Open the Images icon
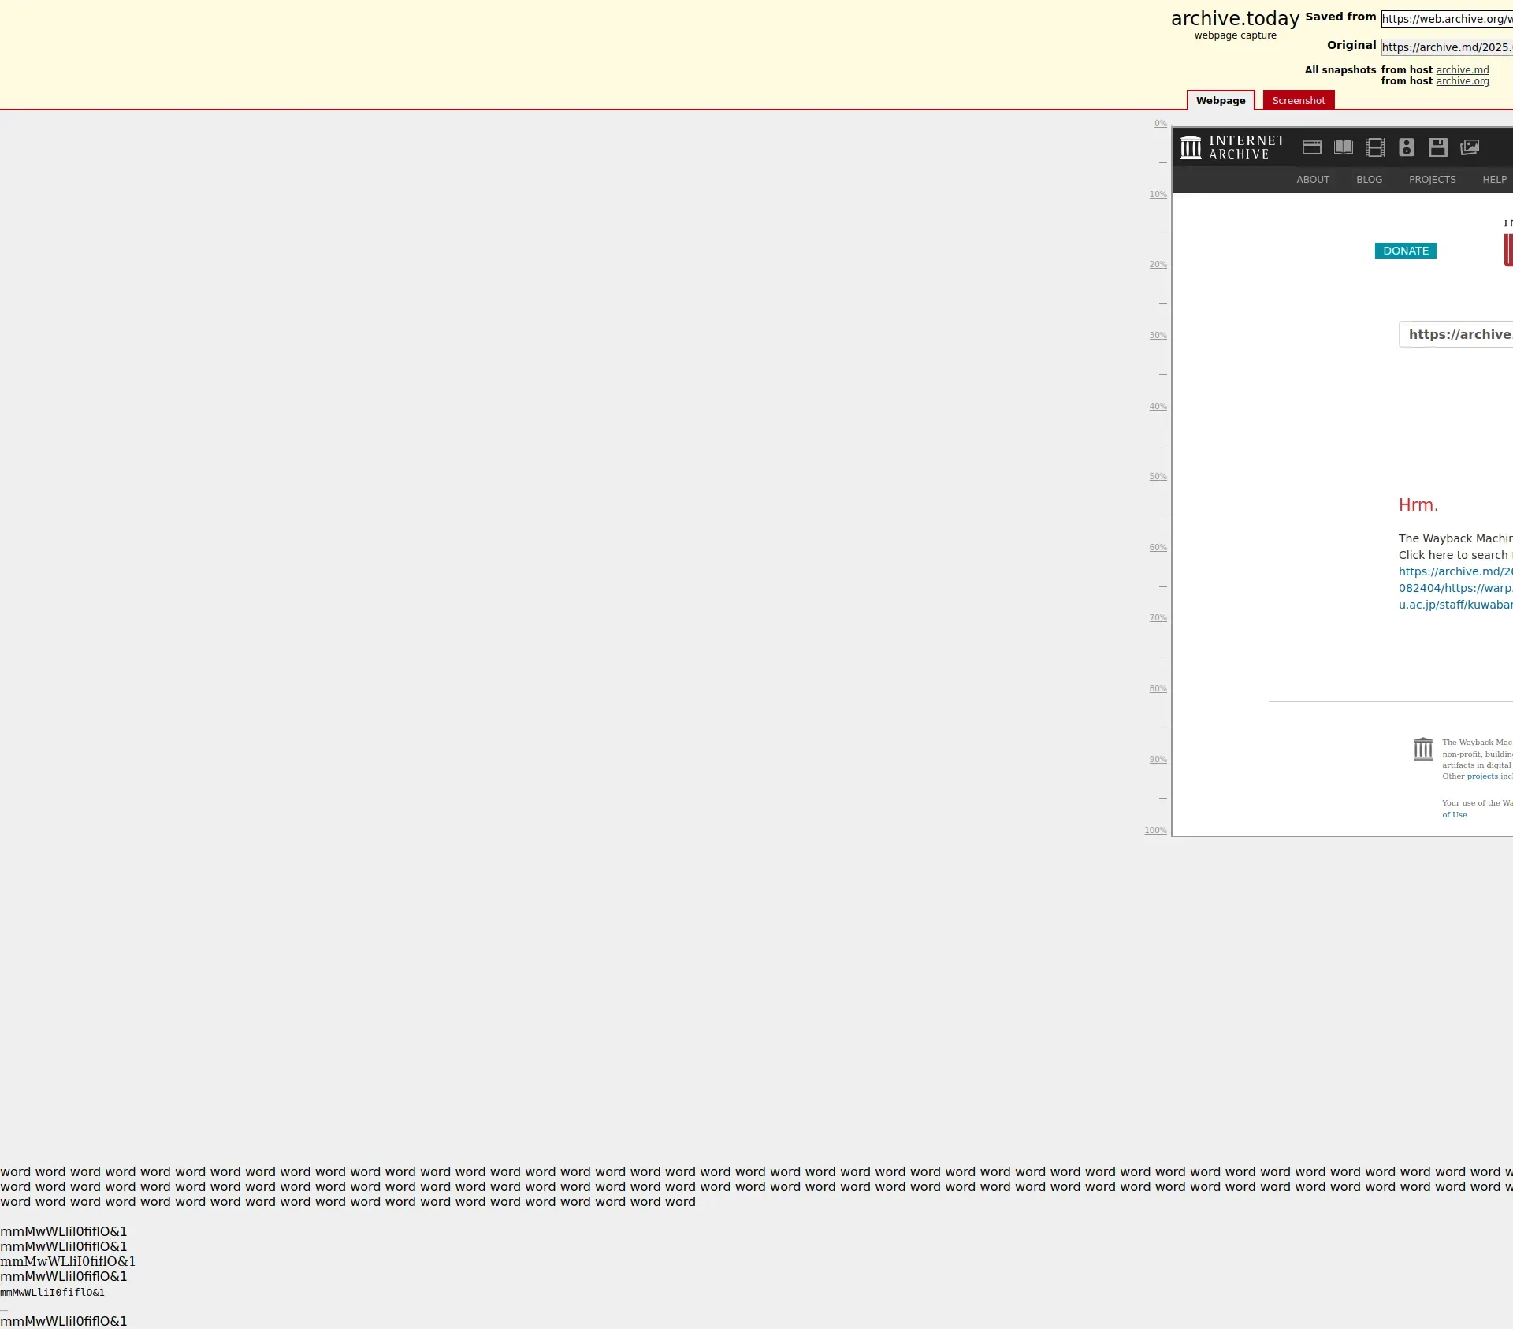The height and width of the screenshot is (1329, 1513). click(1469, 147)
